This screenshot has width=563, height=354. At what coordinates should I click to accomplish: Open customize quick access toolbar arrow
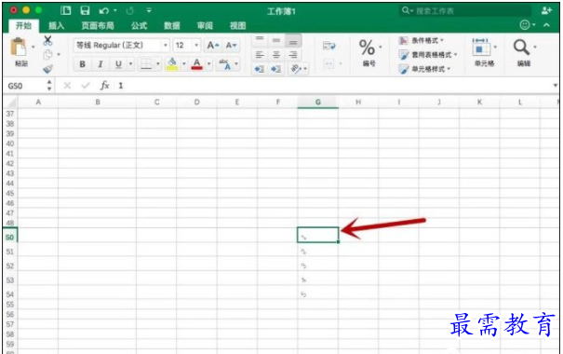click(149, 10)
